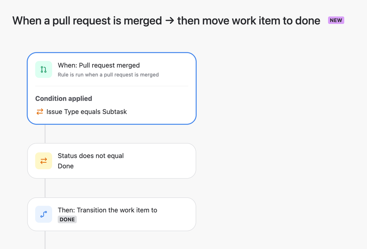367x249 pixels.
Task: Click the When: Pull request merged title text
Action: 99,65
